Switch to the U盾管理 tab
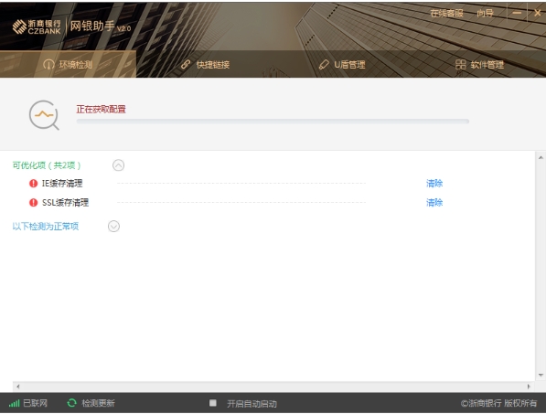The image size is (546, 414). [x=342, y=64]
